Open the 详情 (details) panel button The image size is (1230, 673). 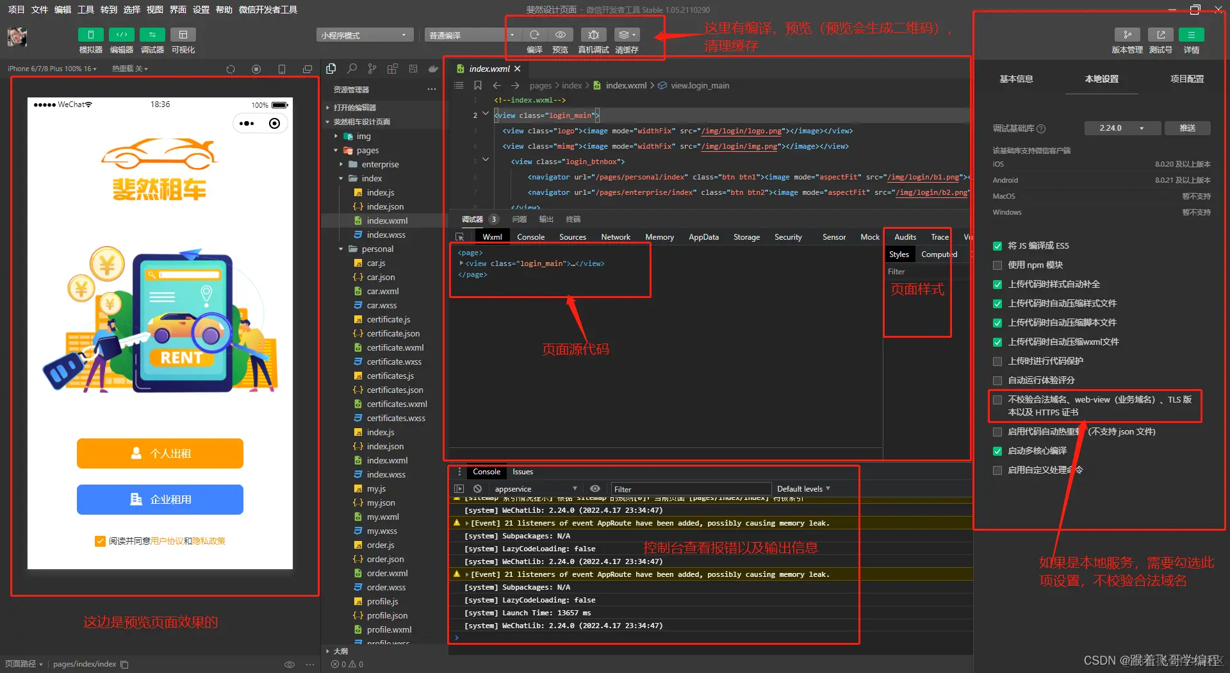coord(1191,35)
